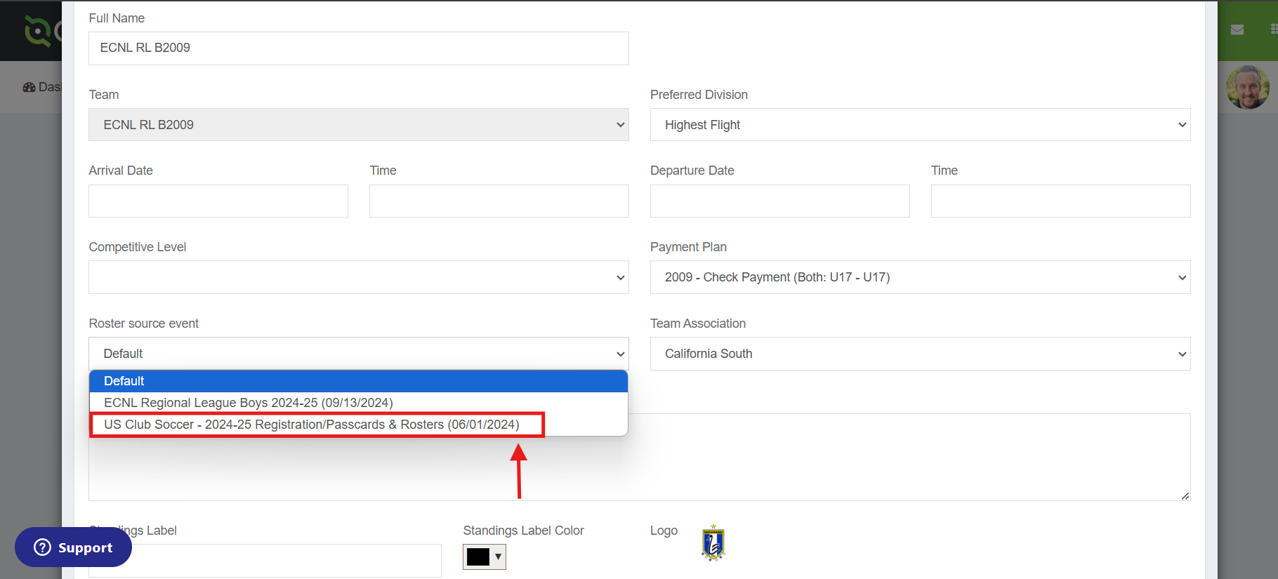Open the Team Association dropdown
Viewport: 1278px width, 579px height.
coord(921,354)
